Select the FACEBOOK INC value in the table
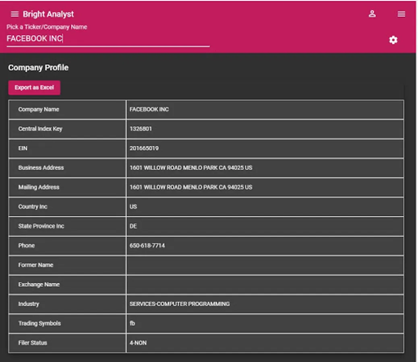The width and height of the screenshot is (418, 362). click(149, 109)
